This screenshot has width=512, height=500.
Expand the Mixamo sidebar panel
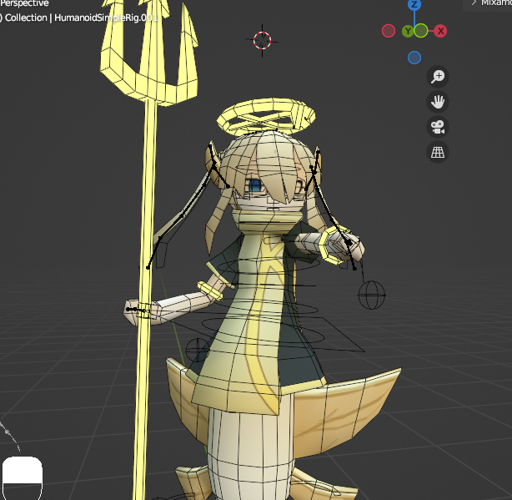488,3
